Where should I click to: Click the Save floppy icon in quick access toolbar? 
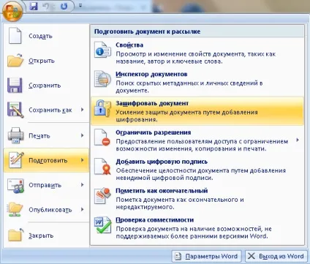tap(34, 6)
